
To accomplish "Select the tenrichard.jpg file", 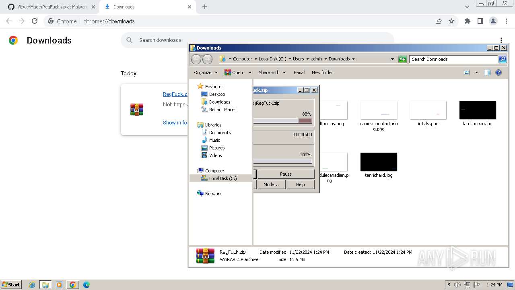I will tap(379, 165).
